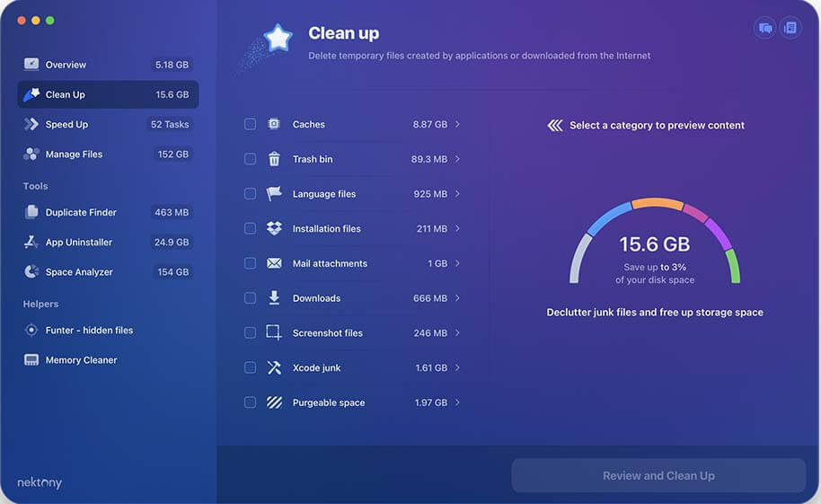821x504 pixels.
Task: Click the Xcode junk 1.61 GB size
Action: [x=431, y=367]
